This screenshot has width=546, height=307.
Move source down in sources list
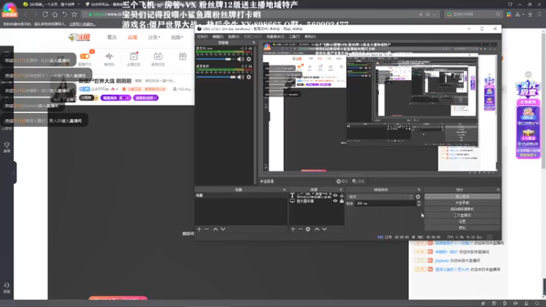click(324, 229)
